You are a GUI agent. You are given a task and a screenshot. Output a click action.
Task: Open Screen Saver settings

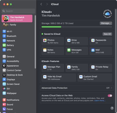(11, 84)
